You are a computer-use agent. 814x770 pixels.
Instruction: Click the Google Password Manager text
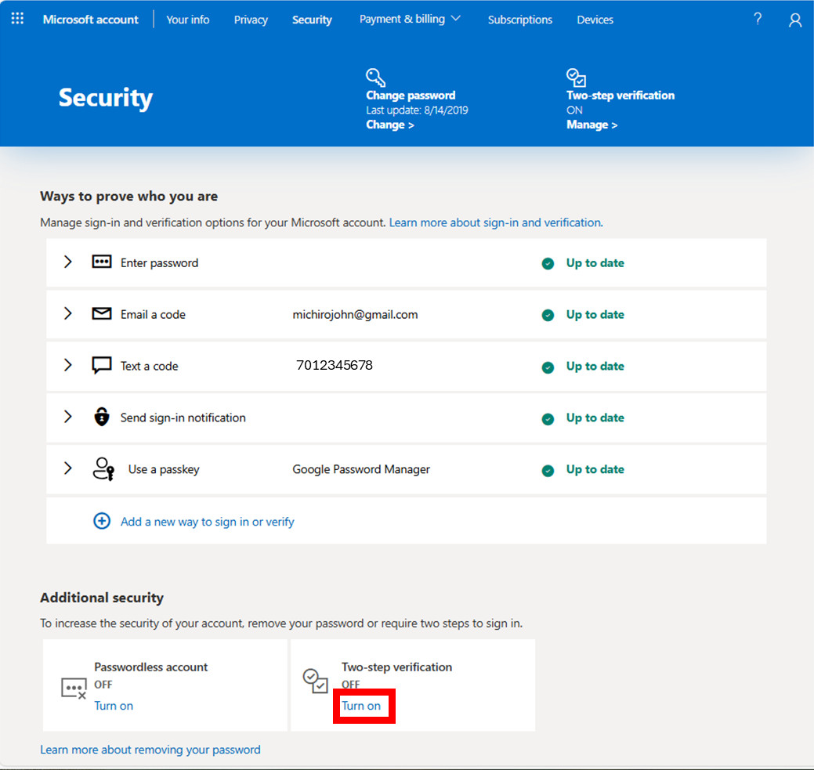[x=361, y=469]
